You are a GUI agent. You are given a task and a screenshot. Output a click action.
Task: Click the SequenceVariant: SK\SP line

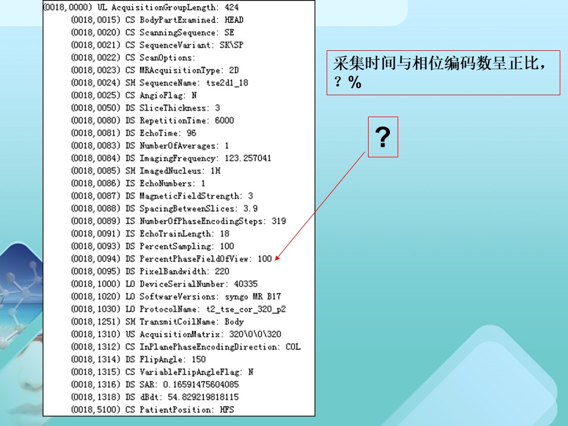click(157, 45)
